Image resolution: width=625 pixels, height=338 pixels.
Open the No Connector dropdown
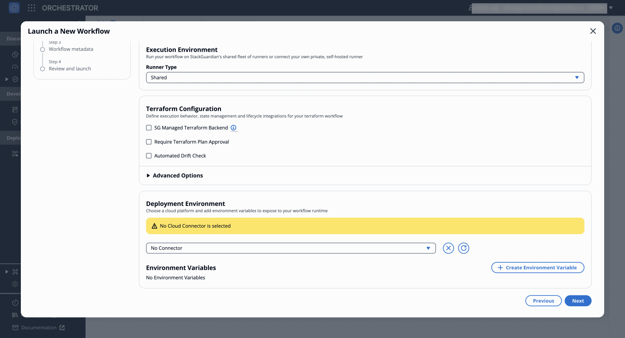(291, 248)
